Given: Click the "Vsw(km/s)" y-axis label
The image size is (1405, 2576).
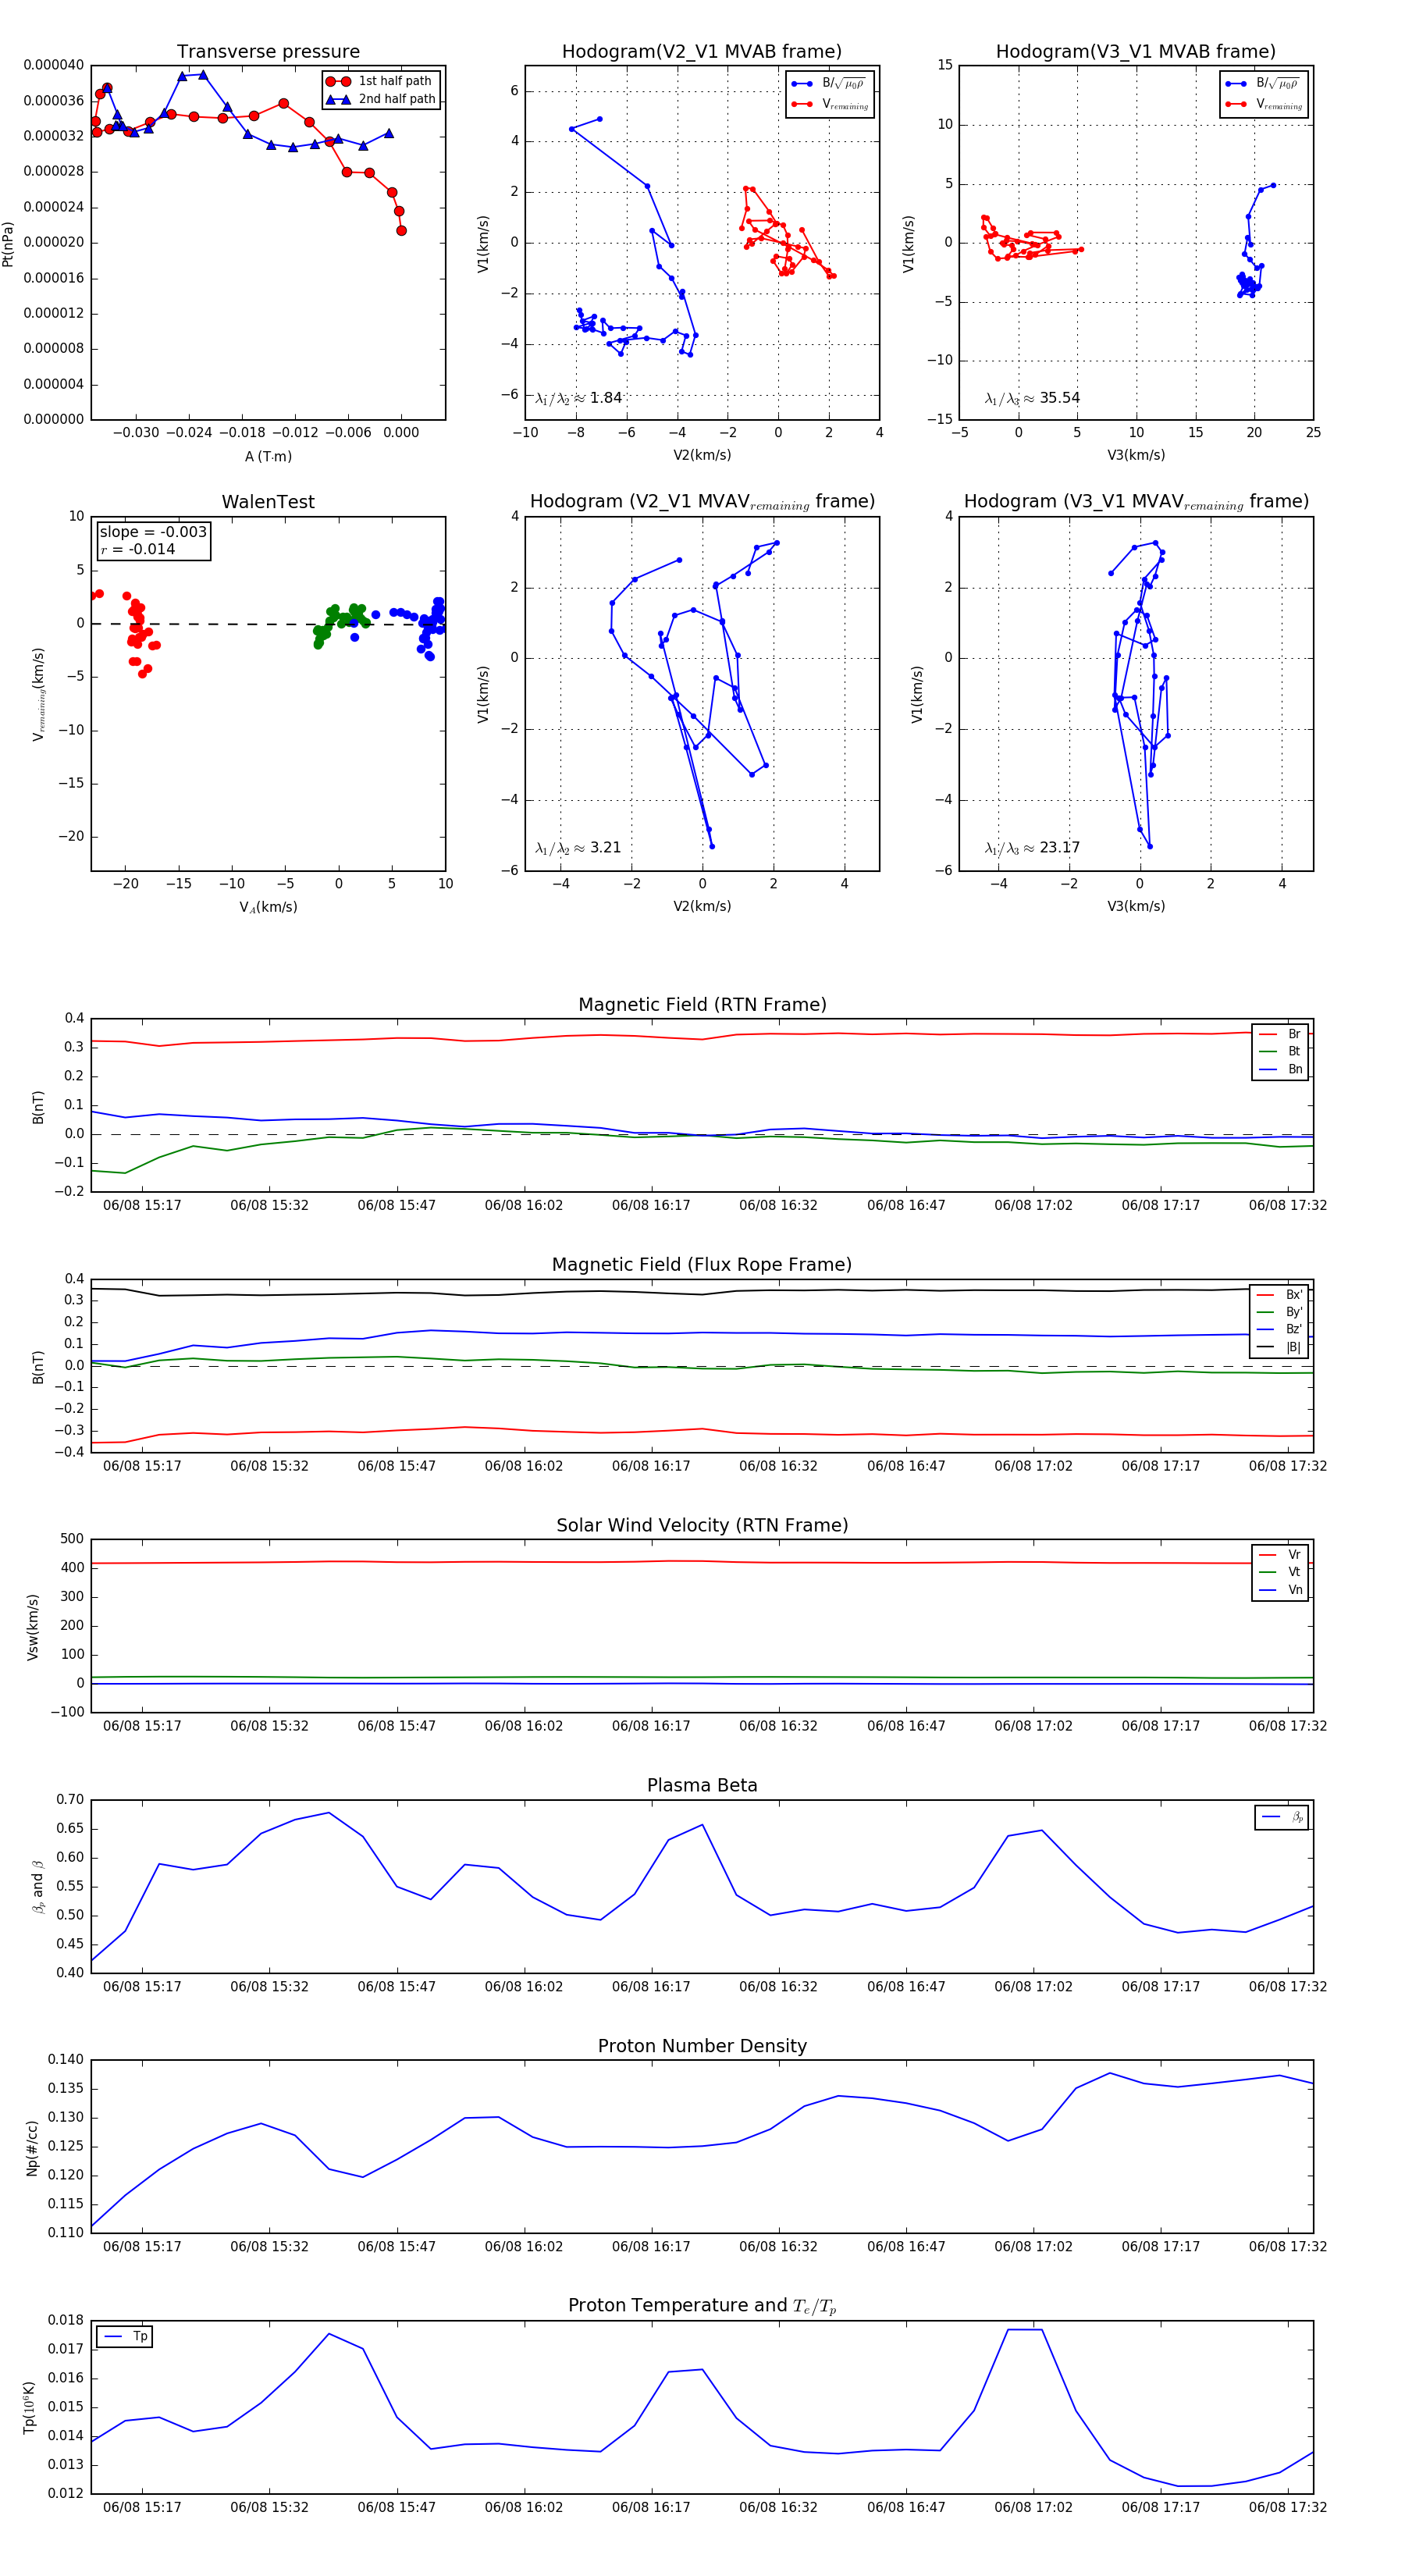Looking at the screenshot, I should [33, 1627].
